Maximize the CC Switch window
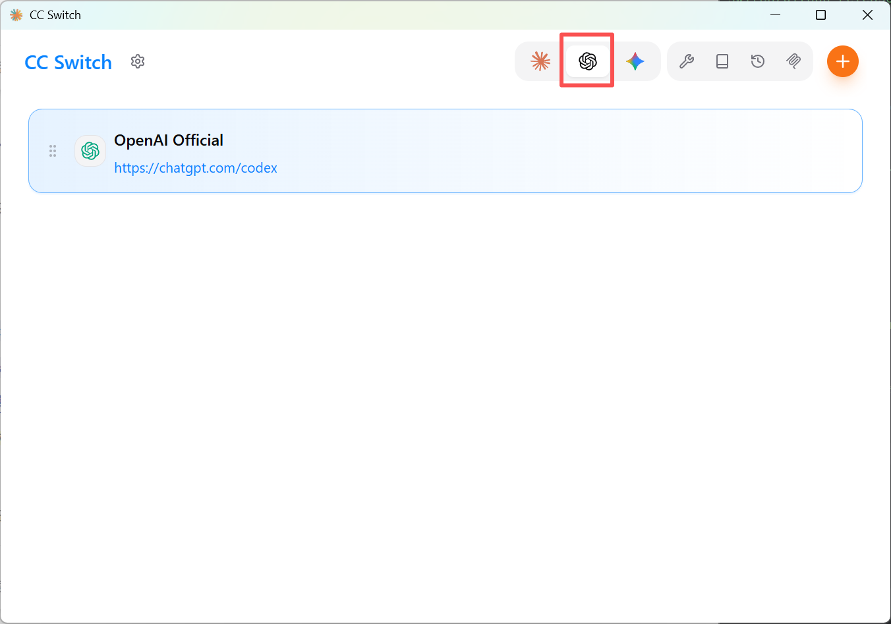Viewport: 891px width, 624px height. (x=821, y=14)
